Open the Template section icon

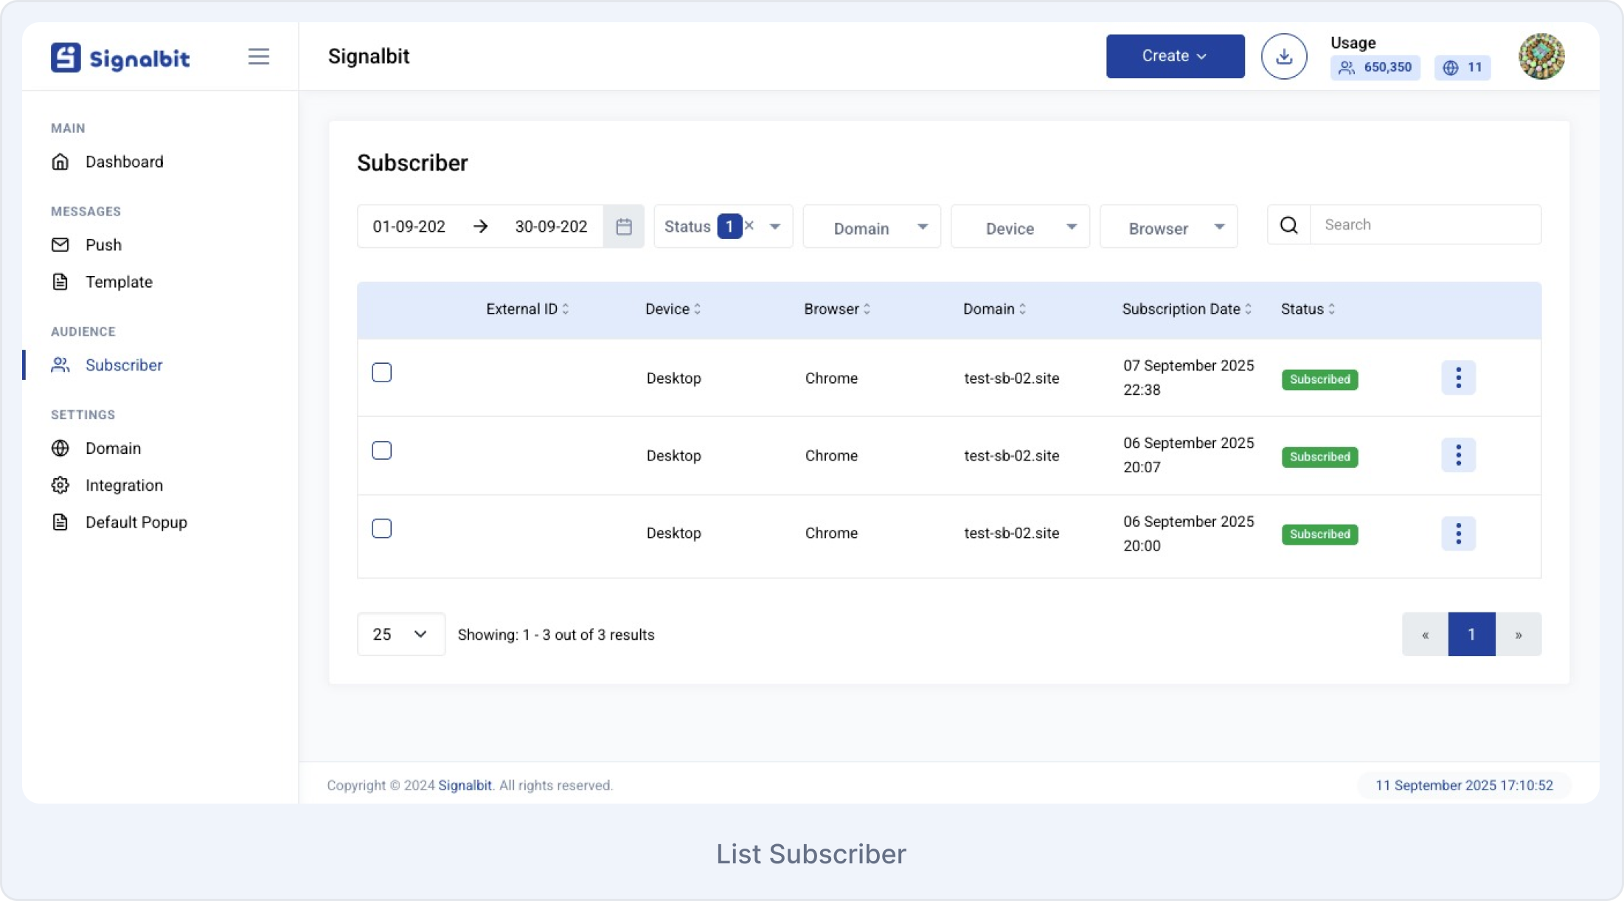tap(61, 281)
